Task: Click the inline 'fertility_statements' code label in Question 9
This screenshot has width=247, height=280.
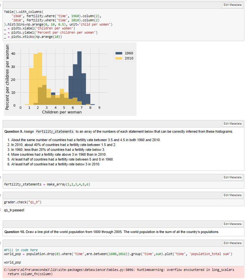Action: point(54,132)
